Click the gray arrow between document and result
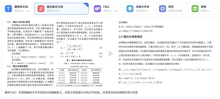The image size is (220, 99). coord(111,54)
